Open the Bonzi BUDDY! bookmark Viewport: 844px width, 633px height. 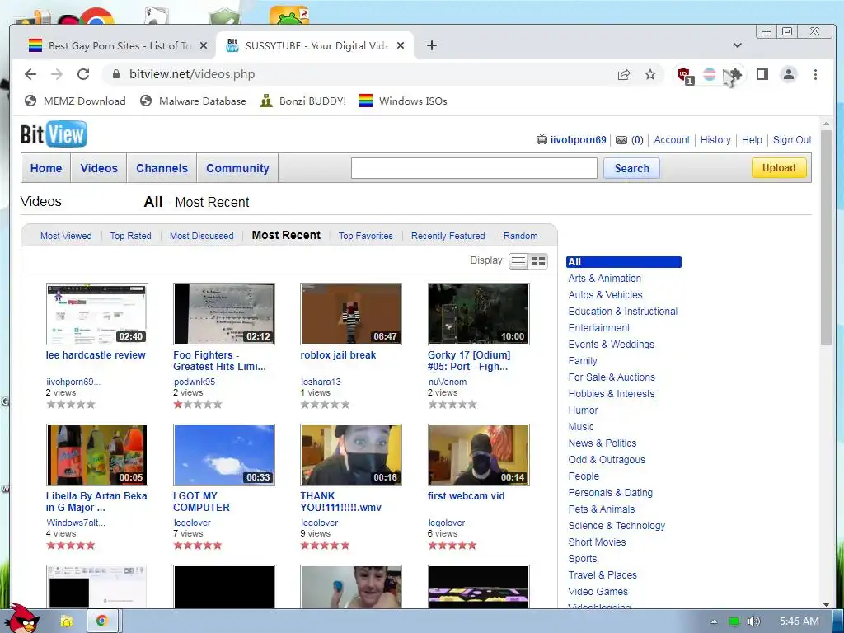click(x=303, y=101)
